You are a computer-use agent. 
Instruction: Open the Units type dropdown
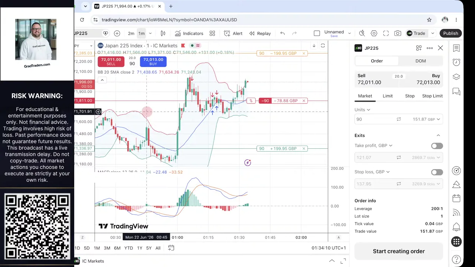coord(362,110)
